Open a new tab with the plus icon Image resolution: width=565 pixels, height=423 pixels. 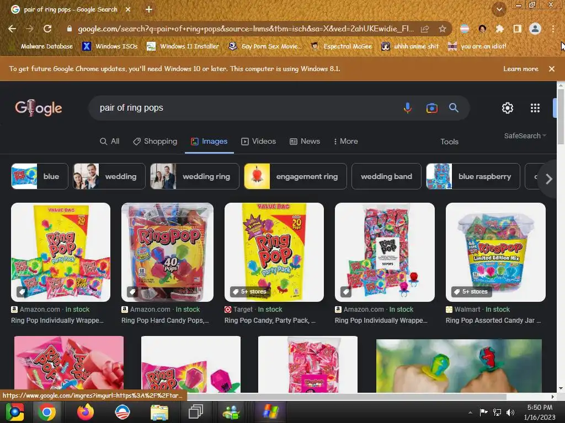(149, 9)
